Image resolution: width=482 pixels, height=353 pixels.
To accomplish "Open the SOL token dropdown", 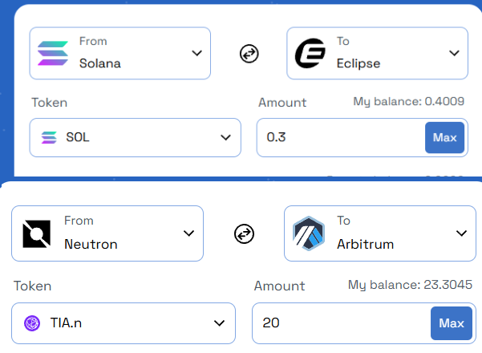I will 136,137.
